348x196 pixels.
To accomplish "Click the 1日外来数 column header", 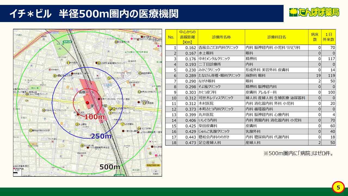I will coord(328,37).
